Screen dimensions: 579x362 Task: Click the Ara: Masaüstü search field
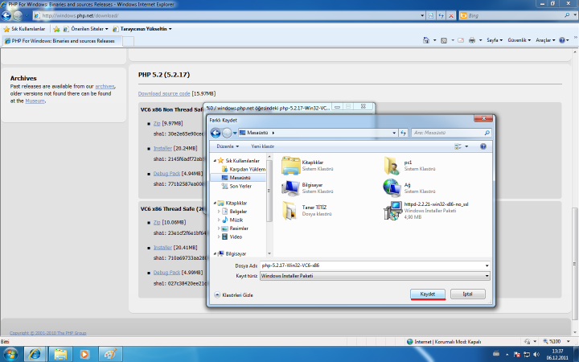448,133
